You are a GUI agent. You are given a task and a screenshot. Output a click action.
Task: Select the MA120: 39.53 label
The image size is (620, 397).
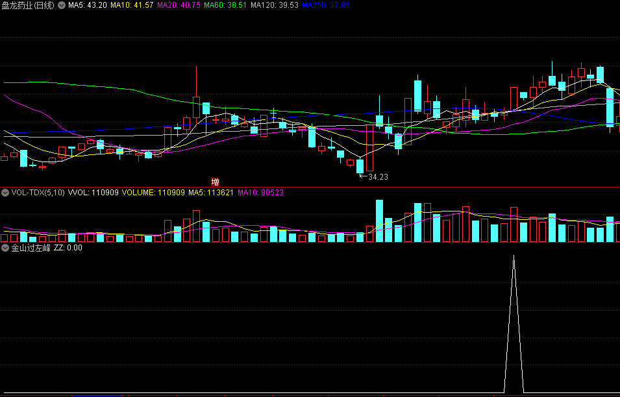[275, 6]
